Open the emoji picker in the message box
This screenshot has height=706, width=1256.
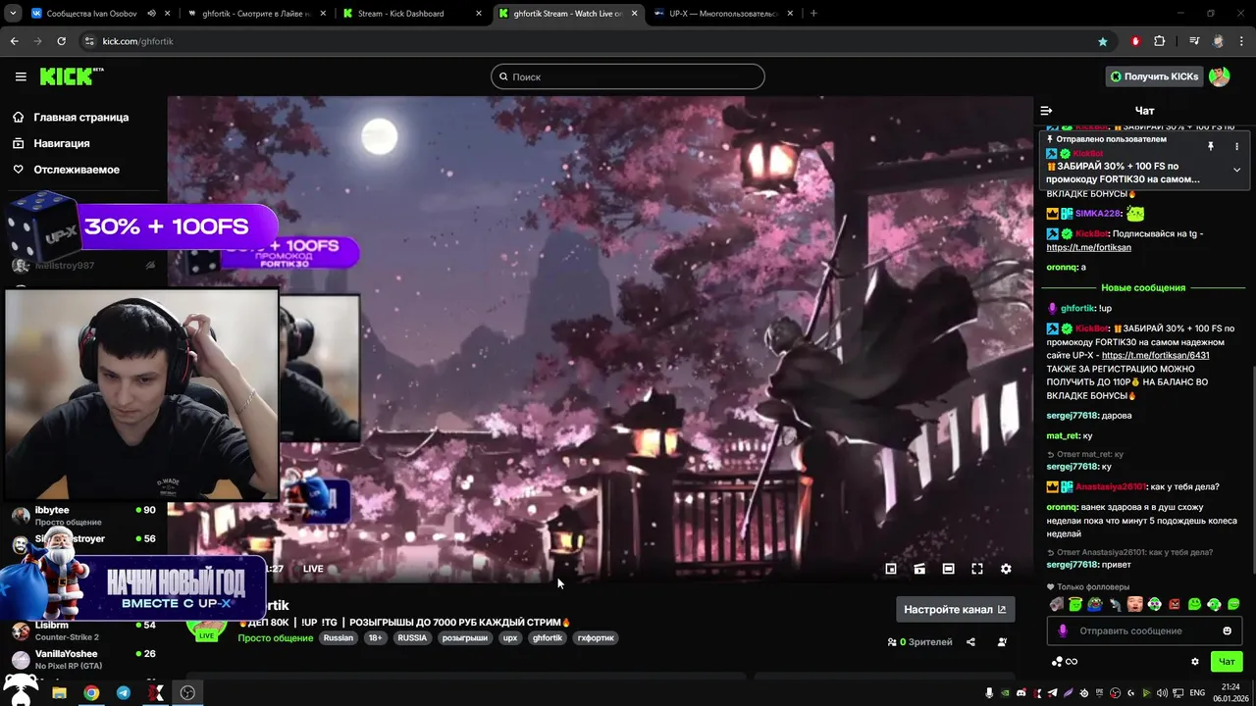[1227, 630]
